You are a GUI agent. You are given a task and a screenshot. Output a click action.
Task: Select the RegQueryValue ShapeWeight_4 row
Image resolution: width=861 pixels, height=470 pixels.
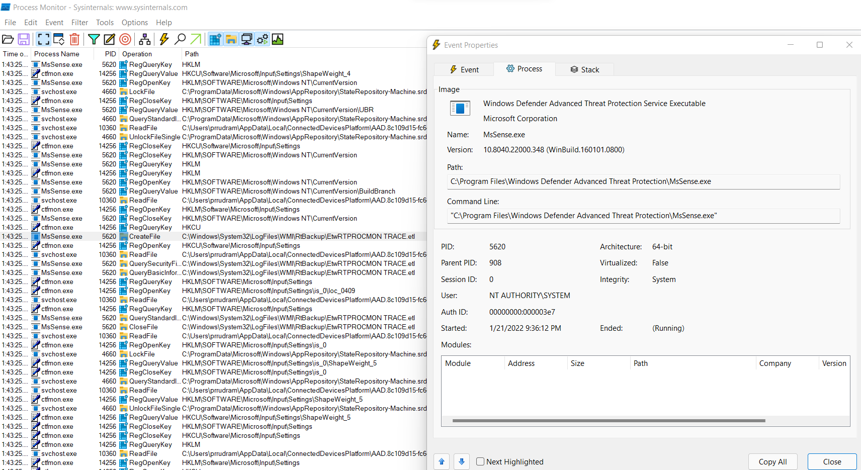click(x=213, y=73)
